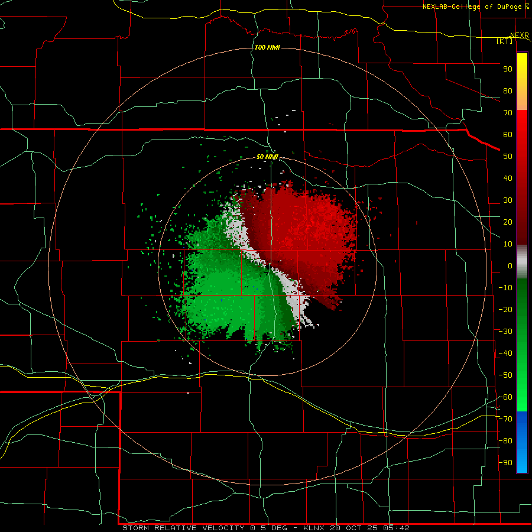
Task: Click the 80 value on velocity scale
Action: [508, 90]
